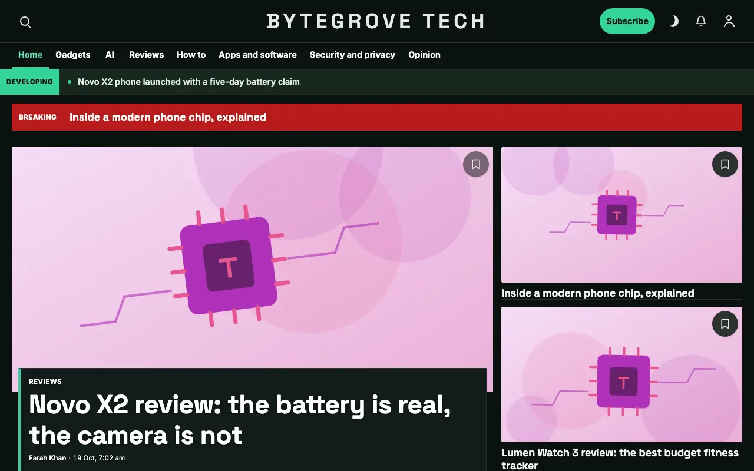Open the Gadgets section
Viewport: 754px width, 471px height.
(73, 55)
